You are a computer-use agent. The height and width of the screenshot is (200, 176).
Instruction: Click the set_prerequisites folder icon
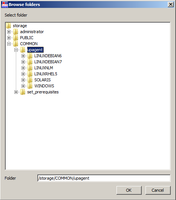pos(23,92)
